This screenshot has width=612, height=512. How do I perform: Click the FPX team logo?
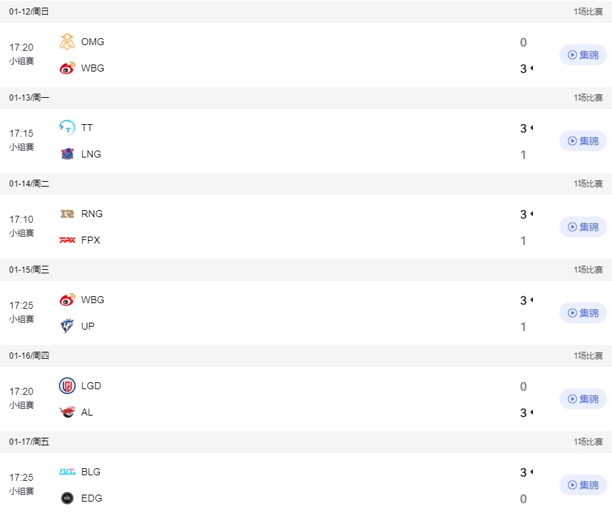[67, 240]
